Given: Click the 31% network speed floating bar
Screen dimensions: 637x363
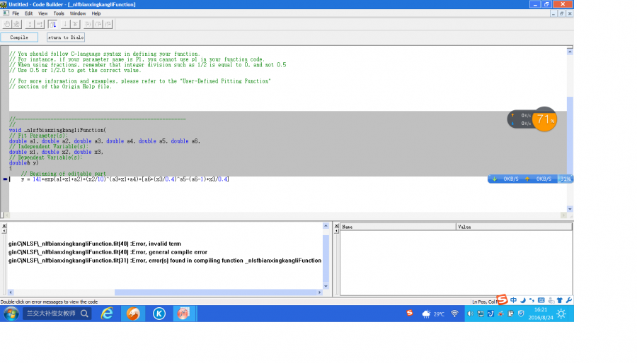Looking at the screenshot, I should (531, 179).
